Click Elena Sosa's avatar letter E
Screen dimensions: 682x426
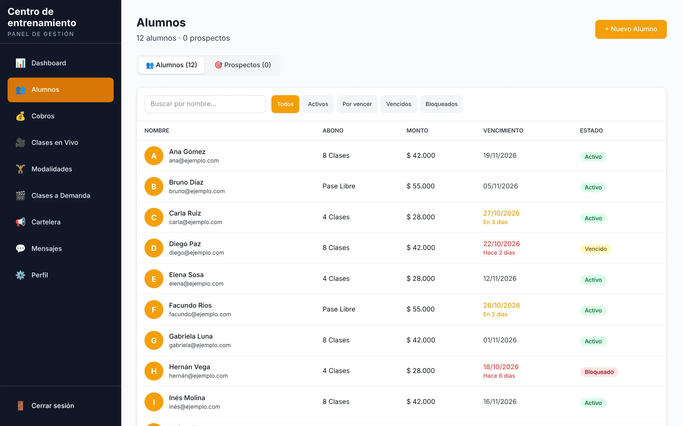coord(154,279)
